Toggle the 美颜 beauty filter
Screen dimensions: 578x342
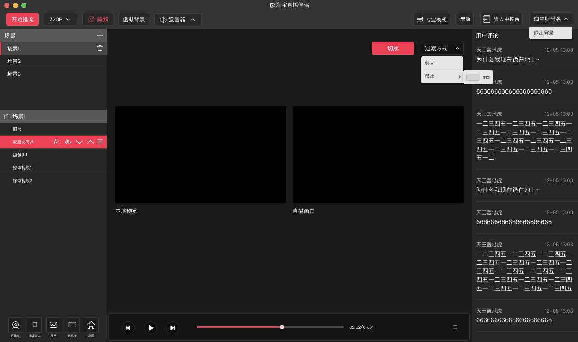(x=98, y=19)
